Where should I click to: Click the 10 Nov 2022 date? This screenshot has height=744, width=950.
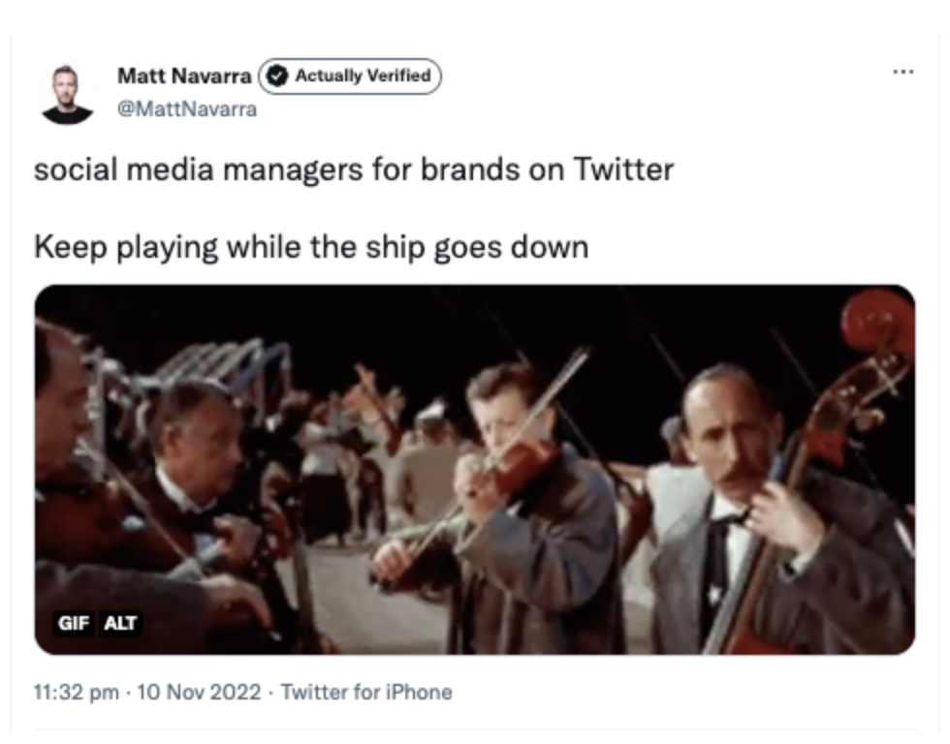pos(199,692)
